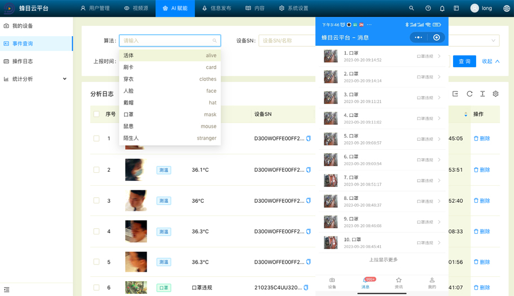Open 信息发布 top menu
The image size is (514, 296).
[217, 8]
